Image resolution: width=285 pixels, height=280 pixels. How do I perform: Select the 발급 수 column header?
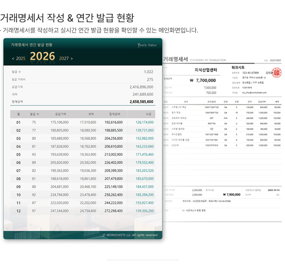click(x=34, y=114)
